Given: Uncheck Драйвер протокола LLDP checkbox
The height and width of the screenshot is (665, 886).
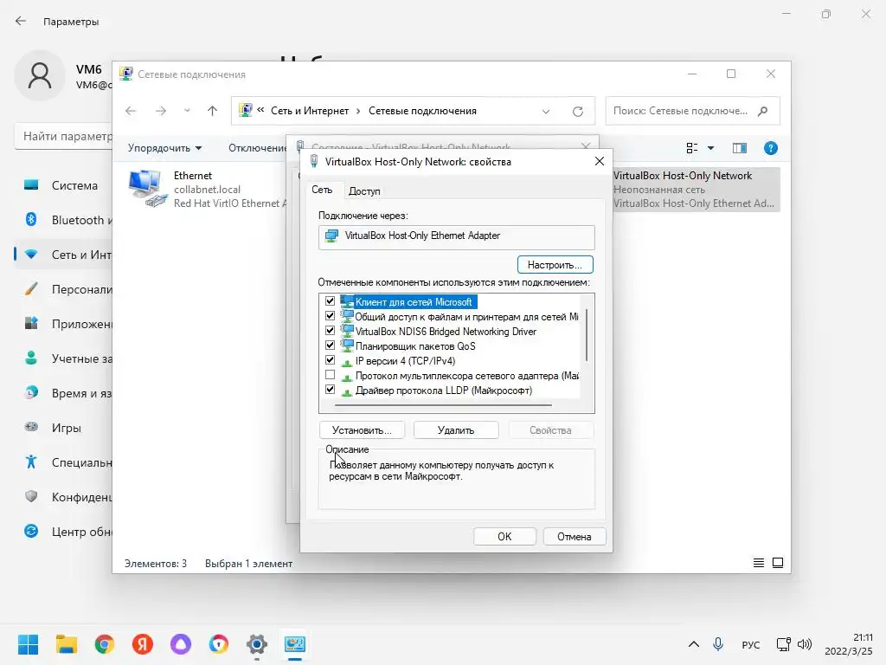Looking at the screenshot, I should (x=330, y=390).
